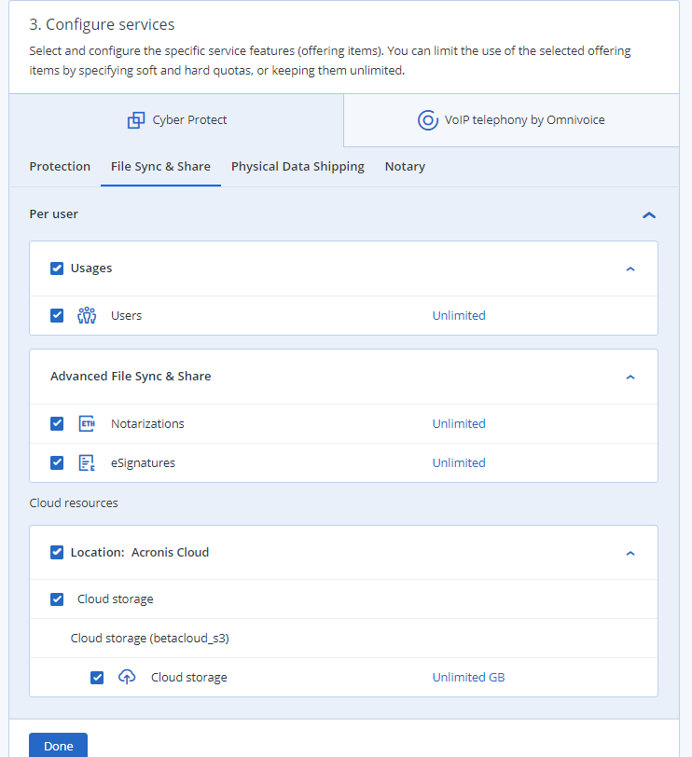Click the Cyber Protect service icon
Image resolution: width=692 pixels, height=757 pixels.
136,120
